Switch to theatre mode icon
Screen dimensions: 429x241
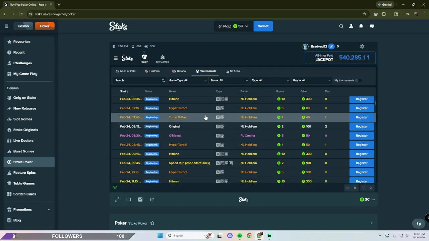tap(129, 199)
